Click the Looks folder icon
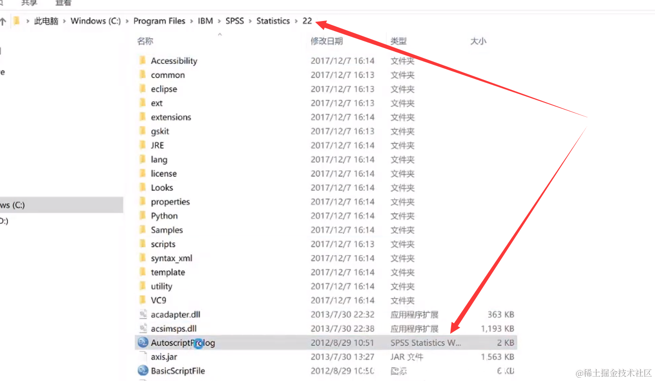655x381 pixels. (142, 187)
